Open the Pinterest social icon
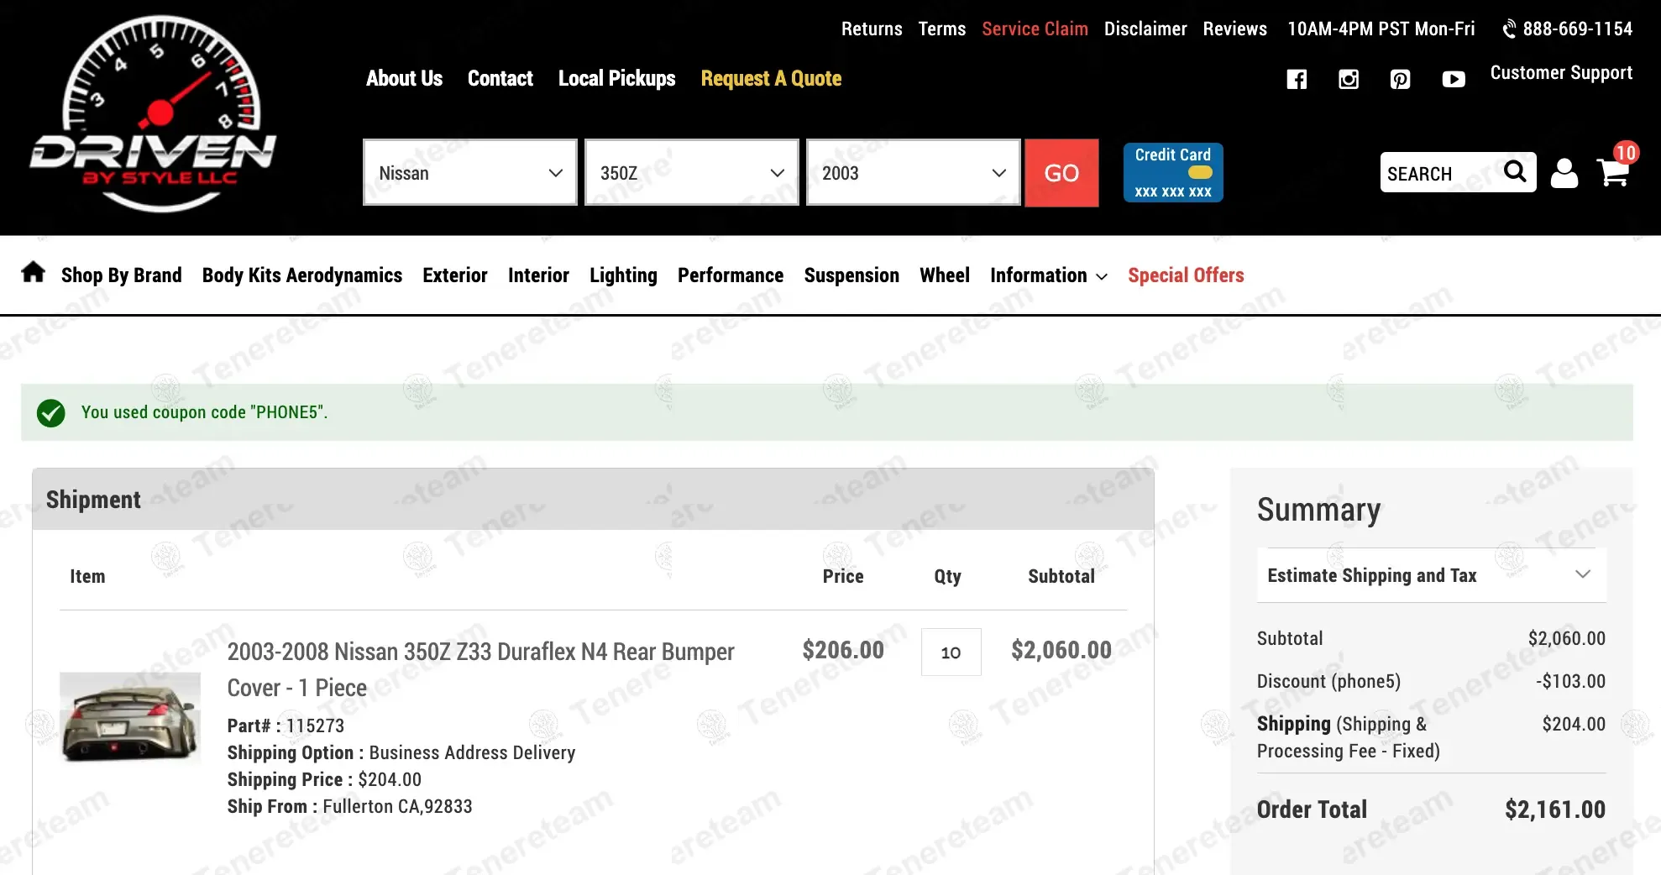 point(1400,79)
